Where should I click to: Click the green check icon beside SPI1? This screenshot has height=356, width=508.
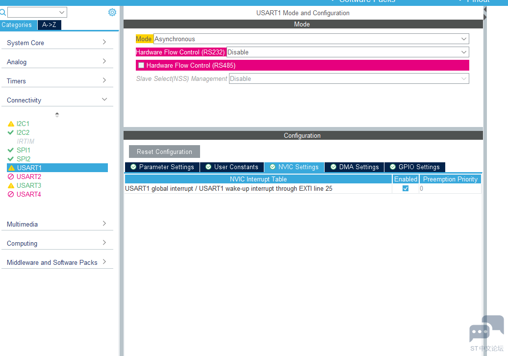coord(11,150)
